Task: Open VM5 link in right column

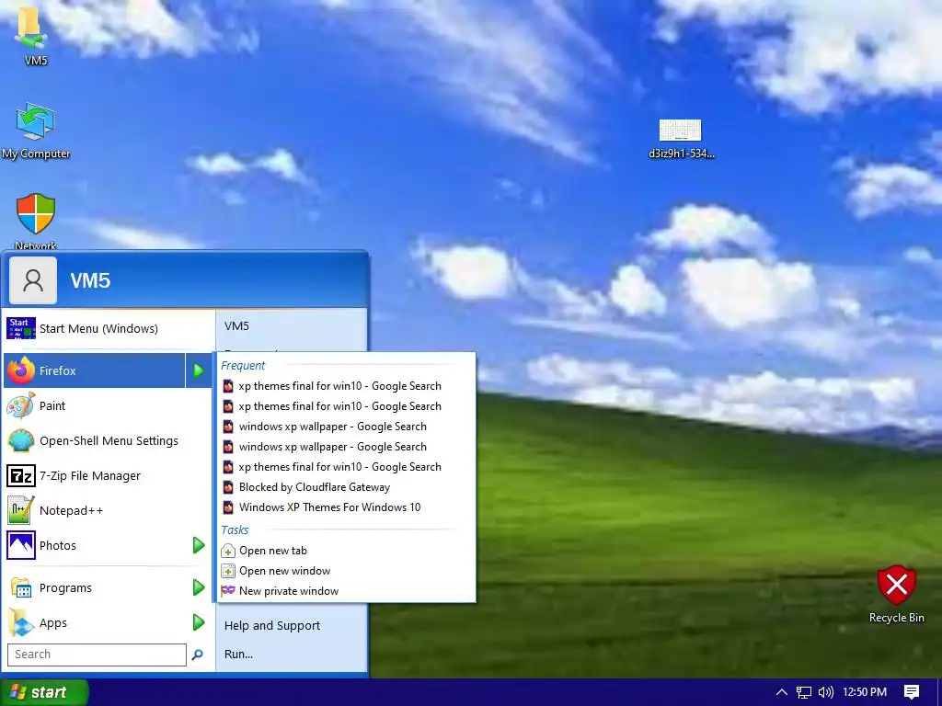Action: [x=236, y=326]
